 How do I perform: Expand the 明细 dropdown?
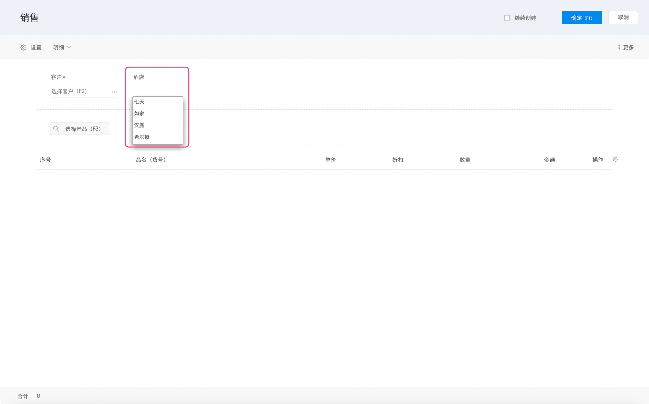tap(62, 47)
